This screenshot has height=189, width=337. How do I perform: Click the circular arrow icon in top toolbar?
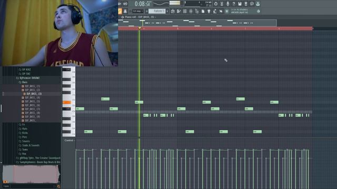click(x=215, y=4)
